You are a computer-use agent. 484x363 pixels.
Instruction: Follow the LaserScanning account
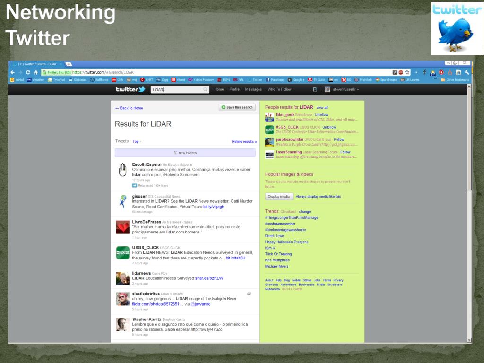(x=345, y=152)
